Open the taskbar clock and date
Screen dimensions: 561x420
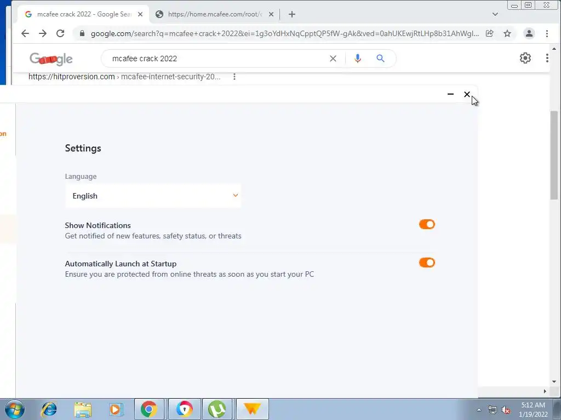pos(533,410)
